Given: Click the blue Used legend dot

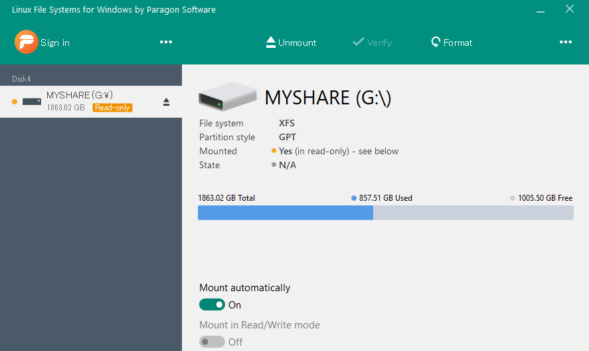Looking at the screenshot, I should [x=354, y=198].
